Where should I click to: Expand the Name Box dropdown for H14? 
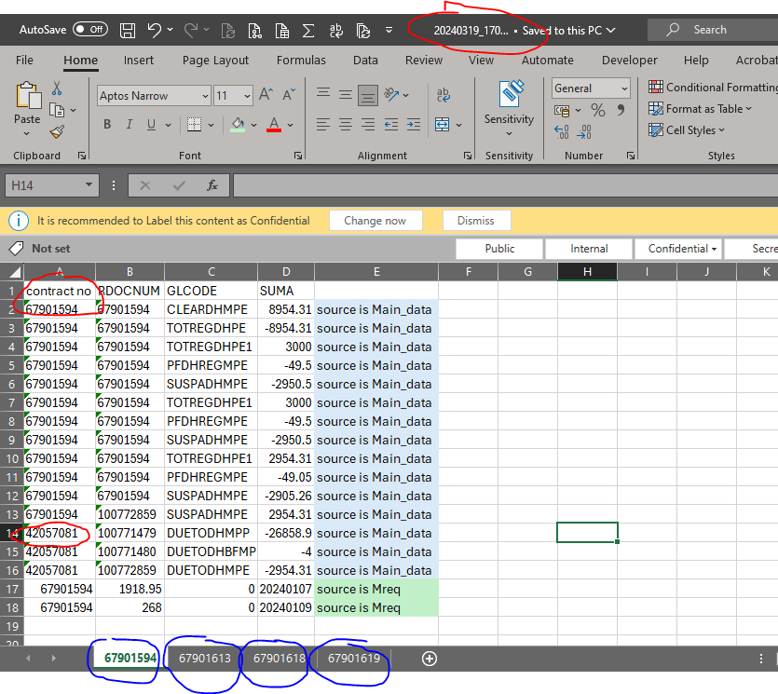(x=89, y=185)
